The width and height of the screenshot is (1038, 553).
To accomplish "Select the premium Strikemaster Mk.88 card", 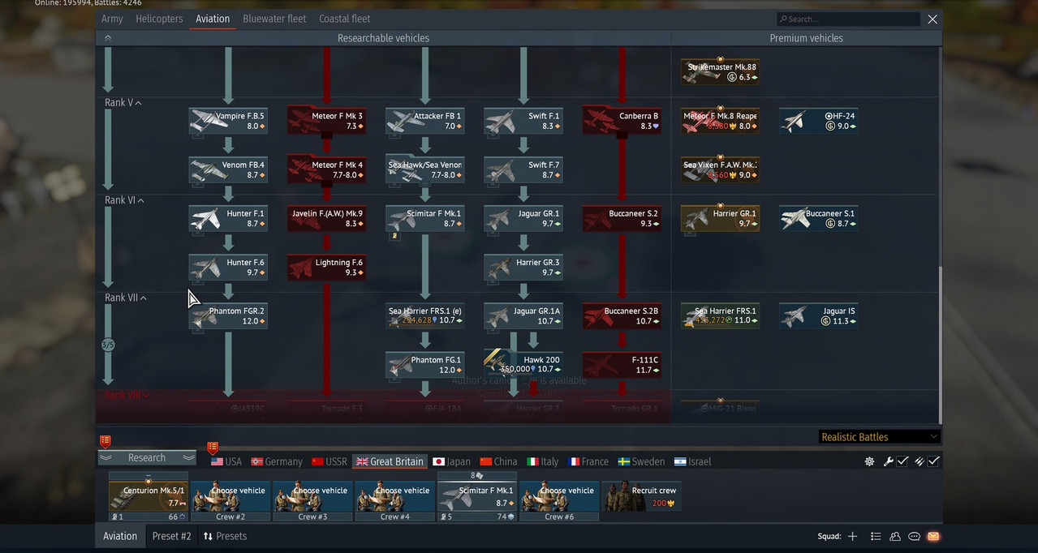I will click(x=721, y=72).
